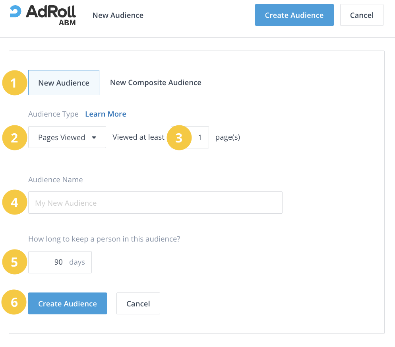Click the yellow step 4 marker
The width and height of the screenshot is (395, 347).
(x=14, y=203)
